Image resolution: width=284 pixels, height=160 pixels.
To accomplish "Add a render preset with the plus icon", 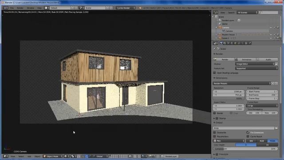I will (x=273, y=84).
